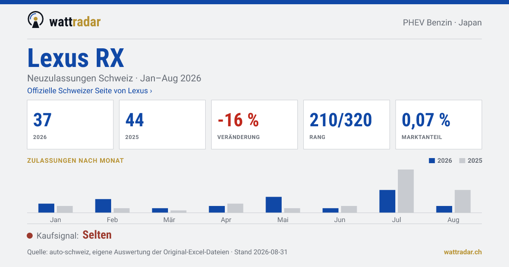Click the Aug 2025 grey bar
Viewport: 509px width, 267px height.
pyautogui.click(x=463, y=201)
